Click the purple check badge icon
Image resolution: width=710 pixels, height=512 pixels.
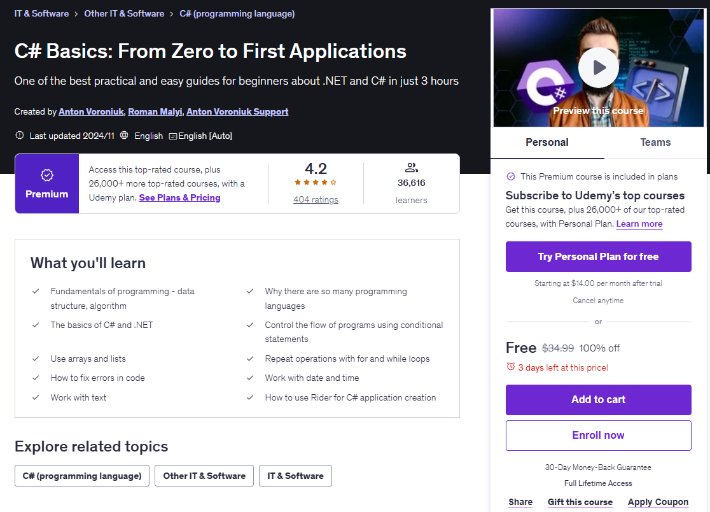510,176
